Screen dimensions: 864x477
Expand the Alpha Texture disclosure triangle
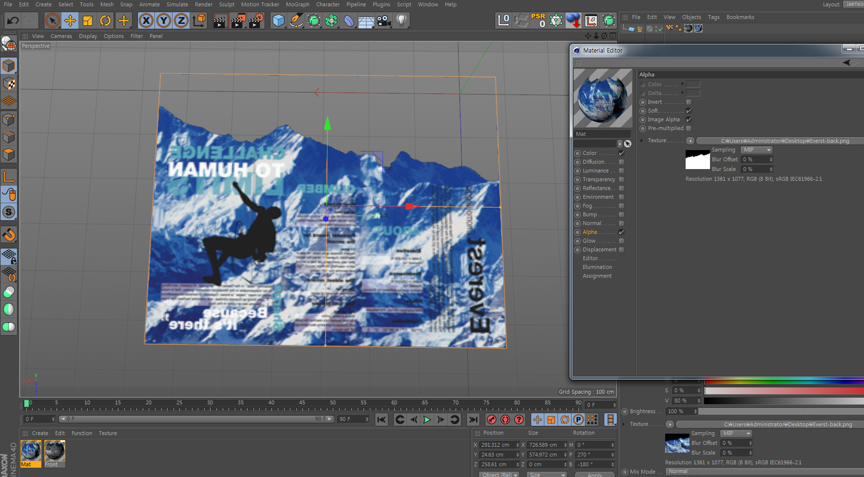click(x=641, y=140)
